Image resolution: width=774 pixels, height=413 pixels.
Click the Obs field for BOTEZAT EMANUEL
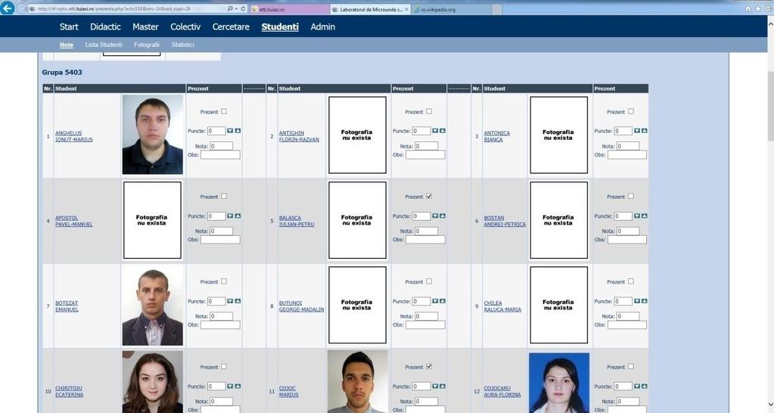tap(220, 324)
